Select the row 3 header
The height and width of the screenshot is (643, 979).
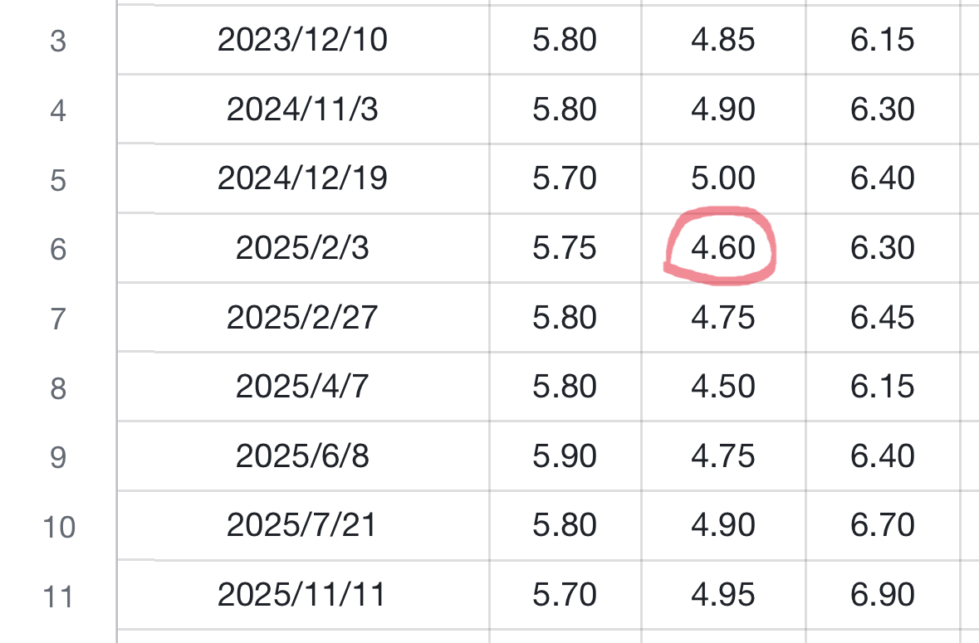(57, 41)
